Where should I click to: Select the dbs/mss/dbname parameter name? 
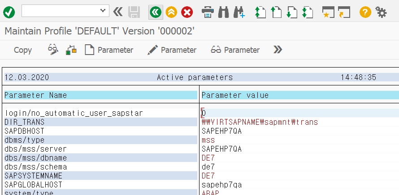pyautogui.click(x=35, y=158)
